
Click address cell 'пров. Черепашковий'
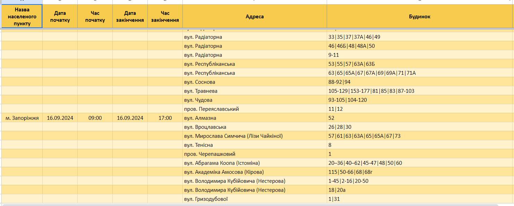(x=255, y=154)
